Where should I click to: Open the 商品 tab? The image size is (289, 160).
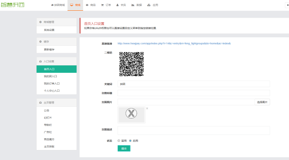click(91, 5)
